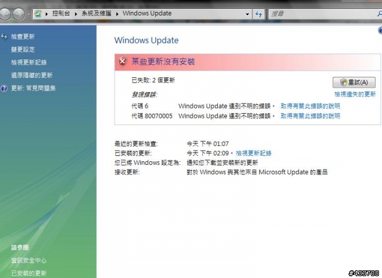Viewport: 382px width, 278px height.
Task: Get help for error code 80070005
Action: click(x=310, y=116)
